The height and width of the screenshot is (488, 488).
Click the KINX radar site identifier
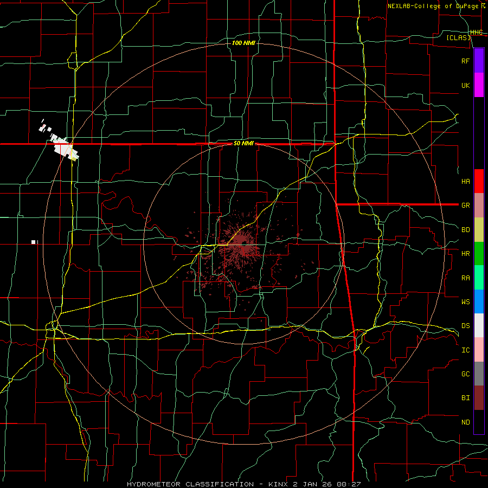click(279, 484)
